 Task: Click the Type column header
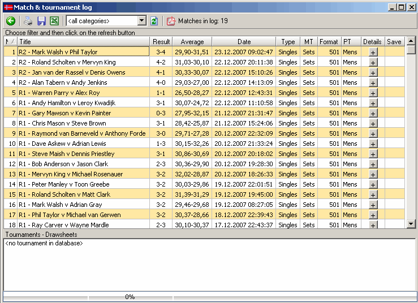tap(288, 42)
